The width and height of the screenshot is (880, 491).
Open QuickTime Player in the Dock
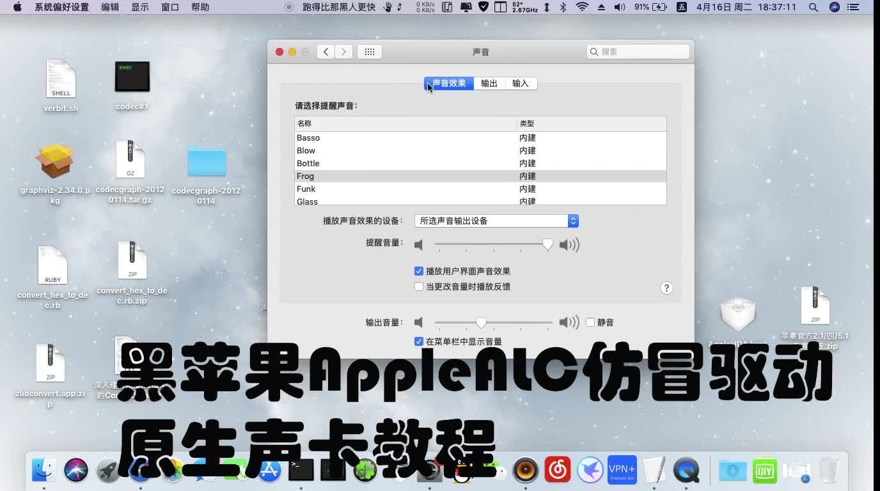(x=686, y=471)
